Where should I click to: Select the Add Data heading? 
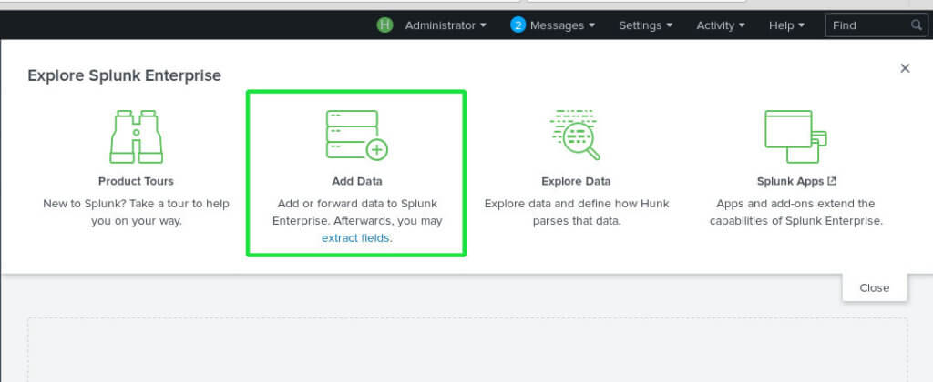click(x=356, y=181)
